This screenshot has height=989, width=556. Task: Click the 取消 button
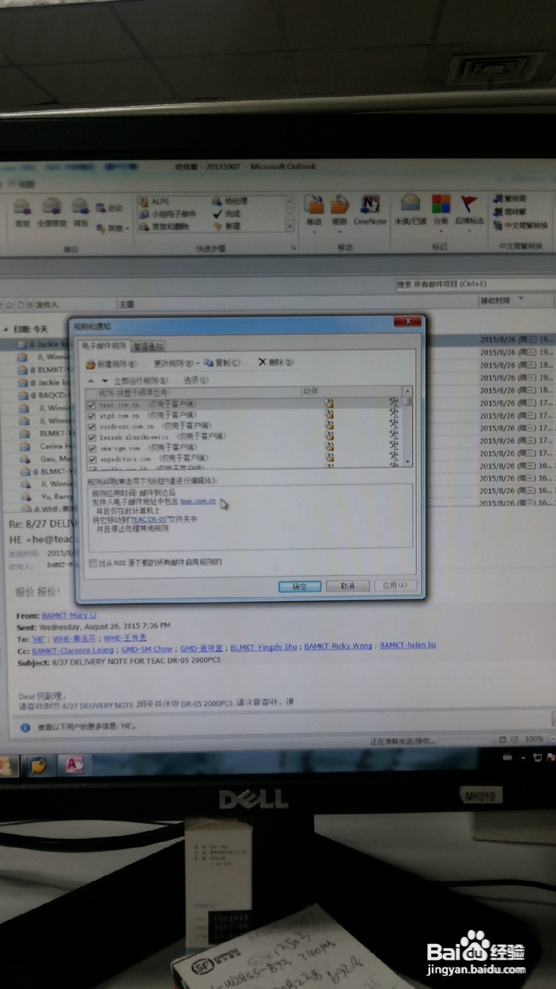click(x=348, y=585)
